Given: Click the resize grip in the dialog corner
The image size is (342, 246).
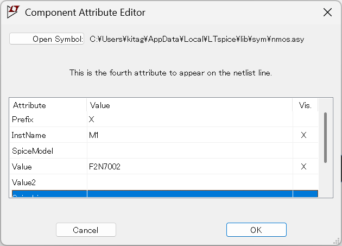Looking at the screenshot, I should pyautogui.click(x=337, y=241).
